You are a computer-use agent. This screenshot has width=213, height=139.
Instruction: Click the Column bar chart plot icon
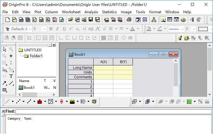[x=40, y=101]
